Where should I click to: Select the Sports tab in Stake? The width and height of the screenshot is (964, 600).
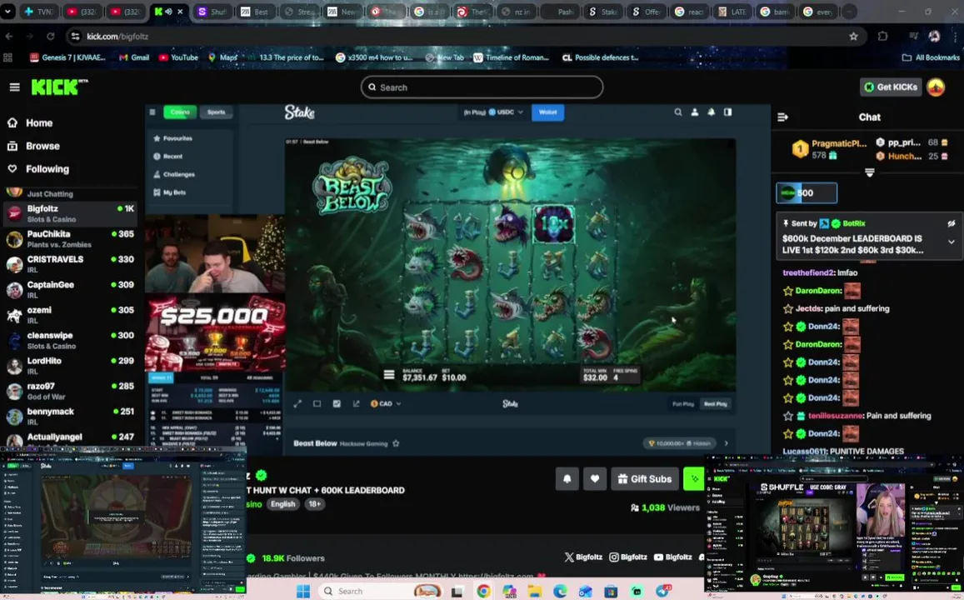pyautogui.click(x=217, y=112)
